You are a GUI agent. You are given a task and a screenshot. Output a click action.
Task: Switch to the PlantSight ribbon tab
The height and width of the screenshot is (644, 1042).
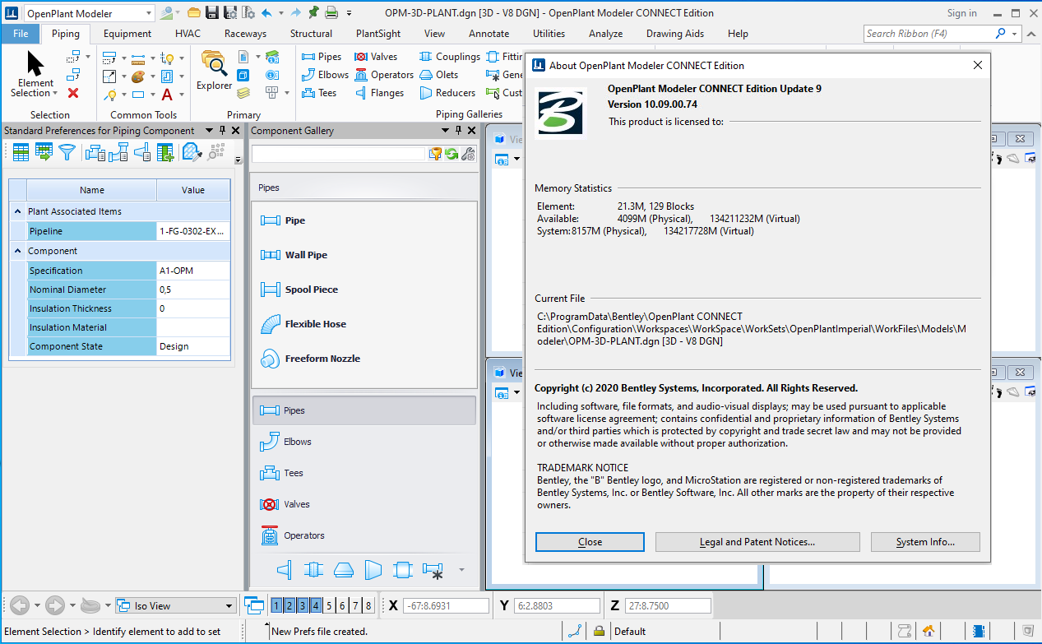point(378,34)
